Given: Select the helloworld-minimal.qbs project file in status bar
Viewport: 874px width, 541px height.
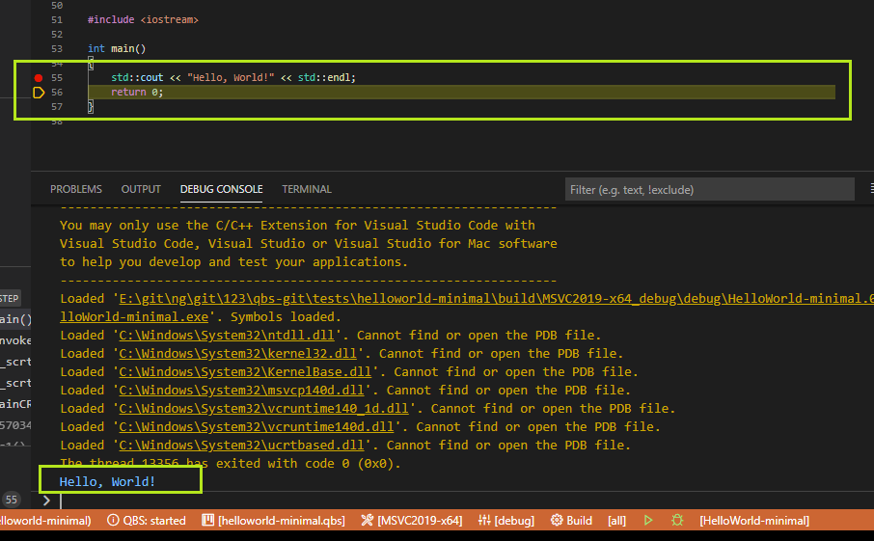Looking at the screenshot, I should 273,521.
